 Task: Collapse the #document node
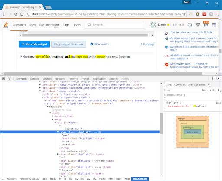click(48, 107)
